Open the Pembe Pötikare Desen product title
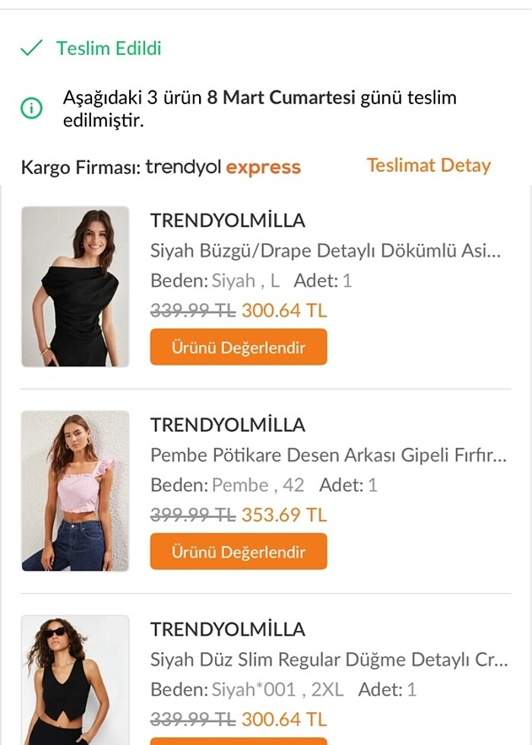532x745 pixels. (328, 455)
